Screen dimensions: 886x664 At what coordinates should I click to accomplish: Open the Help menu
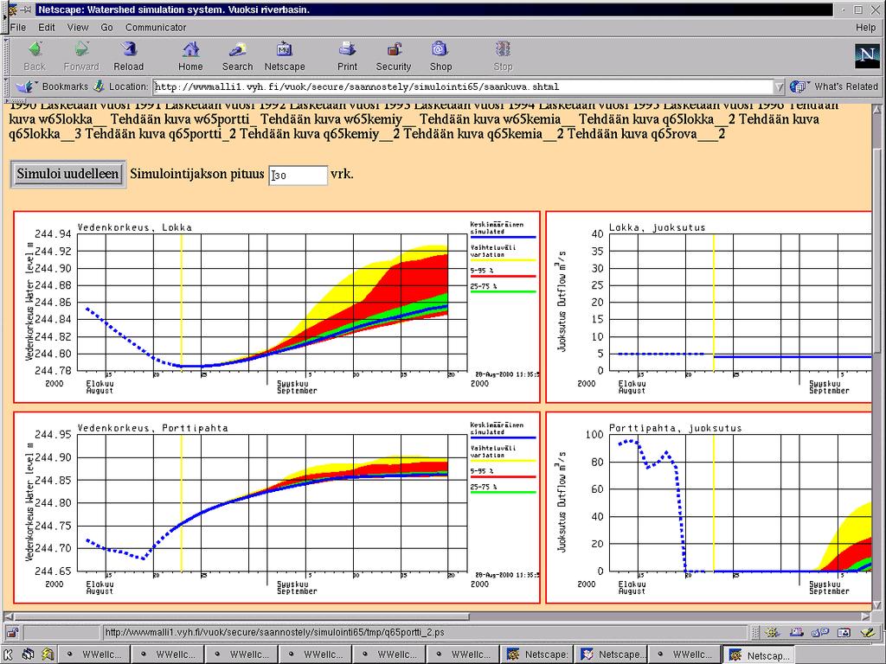tap(865, 27)
